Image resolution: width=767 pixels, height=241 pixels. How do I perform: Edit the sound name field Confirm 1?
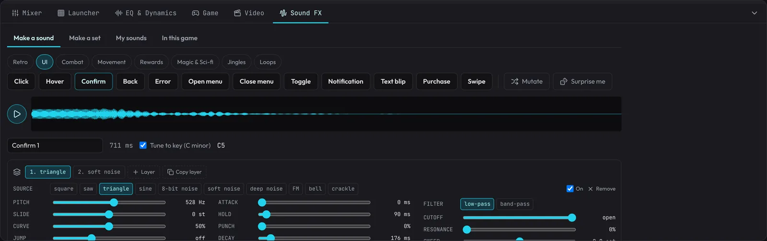pyautogui.click(x=55, y=145)
